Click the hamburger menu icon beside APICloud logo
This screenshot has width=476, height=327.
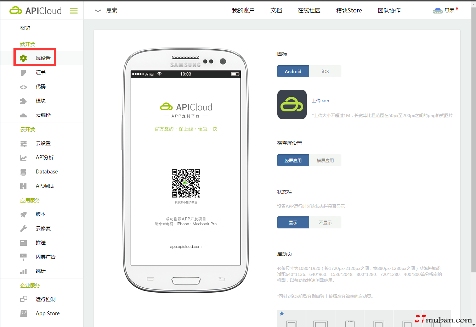point(74,11)
